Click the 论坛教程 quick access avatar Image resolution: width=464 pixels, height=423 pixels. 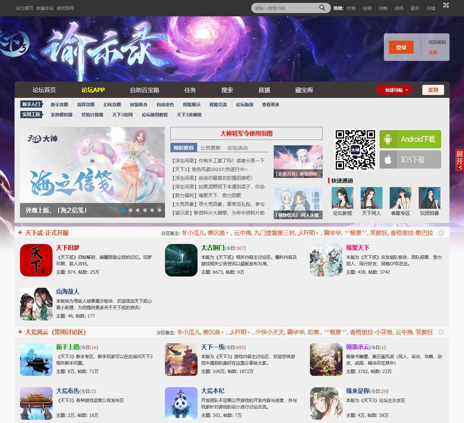343,198
